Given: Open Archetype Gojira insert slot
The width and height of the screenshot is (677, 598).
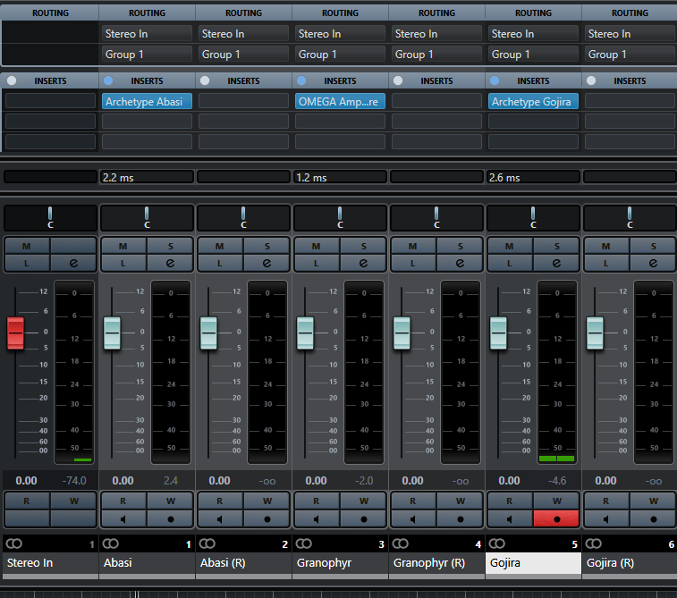Looking at the screenshot, I should click(533, 101).
